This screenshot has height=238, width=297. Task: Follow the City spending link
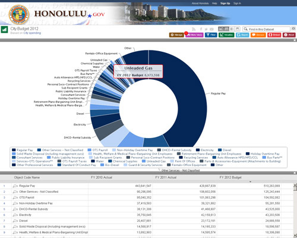(32, 33)
